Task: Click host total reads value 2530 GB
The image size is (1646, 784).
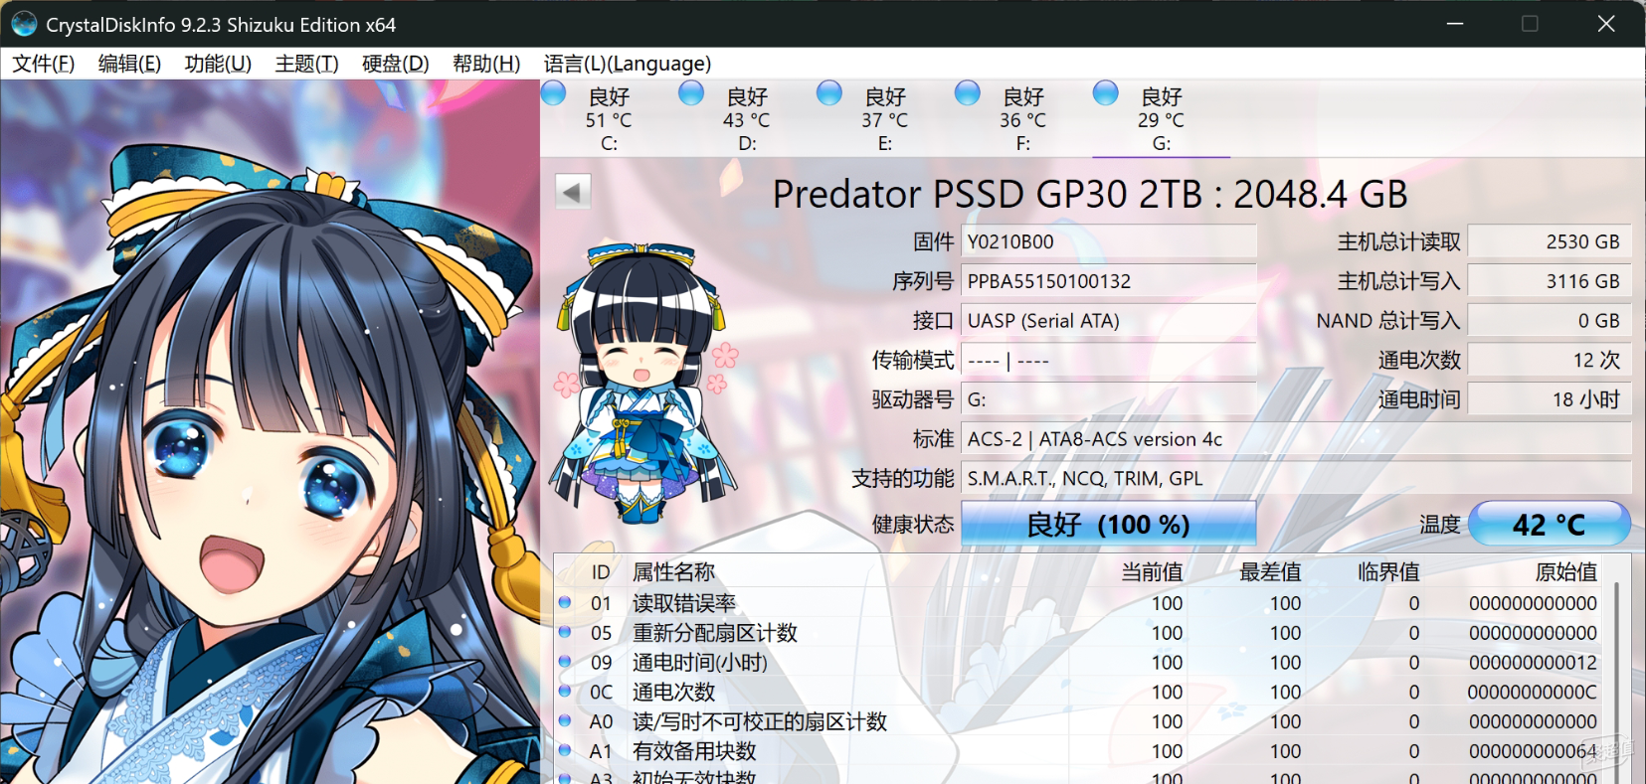Action: click(x=1549, y=241)
